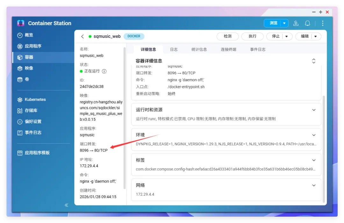Switch to the 详细信息 tab
The width and height of the screenshot is (344, 223).
pyautogui.click(x=148, y=49)
